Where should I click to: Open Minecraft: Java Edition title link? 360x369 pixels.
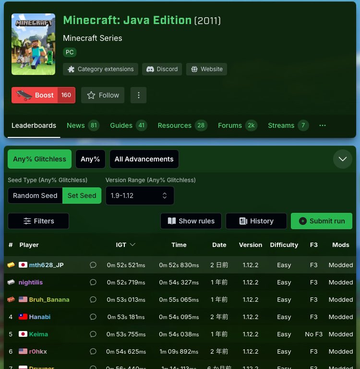click(127, 20)
